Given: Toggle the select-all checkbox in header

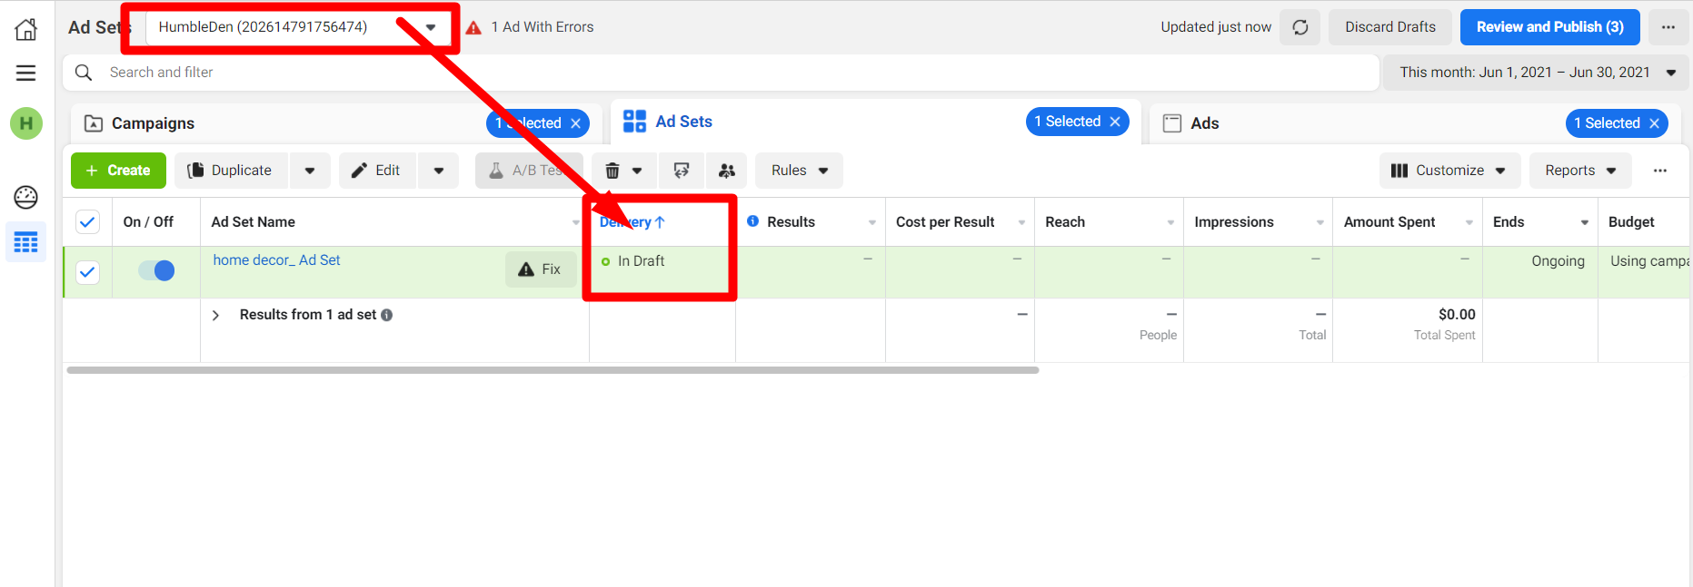Looking at the screenshot, I should (87, 222).
